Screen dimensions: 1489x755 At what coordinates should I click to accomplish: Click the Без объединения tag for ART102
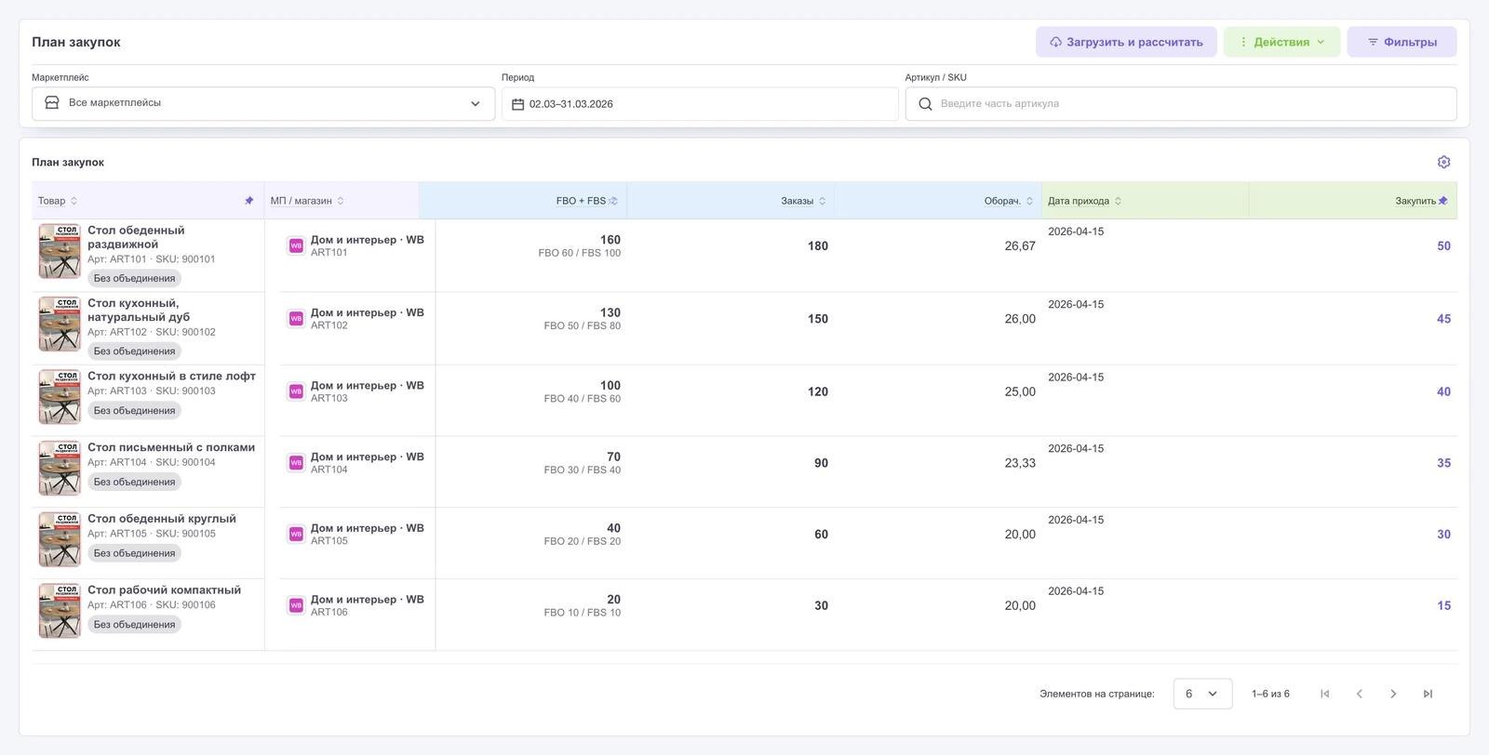134,351
